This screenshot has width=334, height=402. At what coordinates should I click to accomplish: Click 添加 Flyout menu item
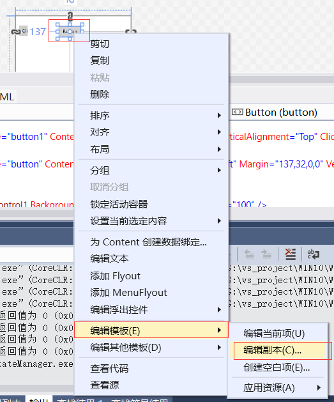[x=151, y=276]
